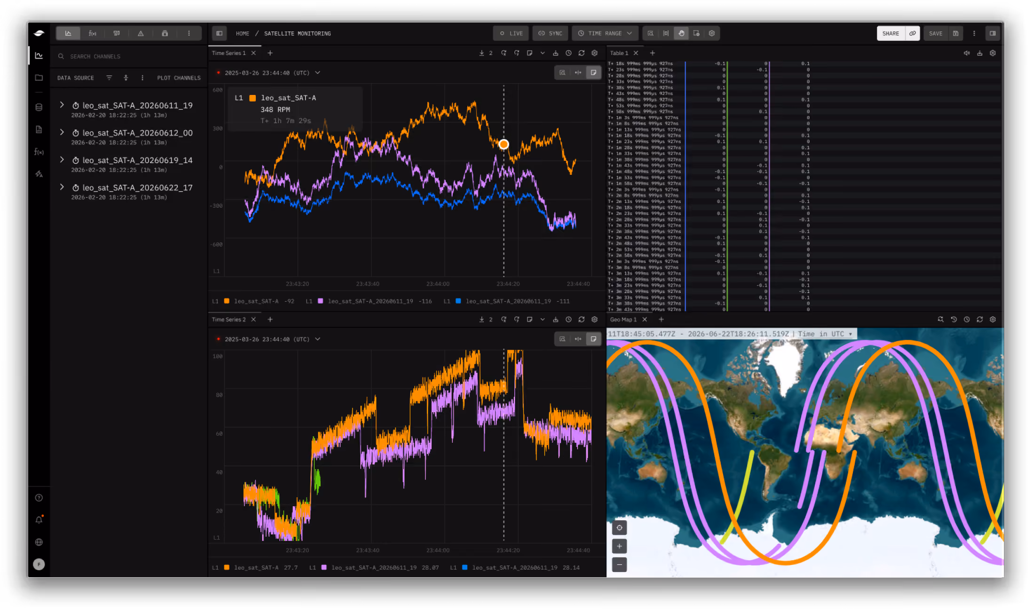Viewport: 1032px width, 611px height.
Task: Expand leo_sat_SAT-A_20260612_00 data source
Action: pyautogui.click(x=62, y=133)
